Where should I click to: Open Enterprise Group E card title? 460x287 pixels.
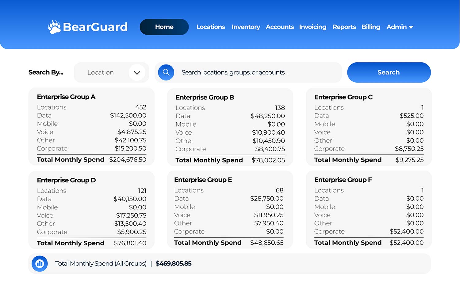pos(203,180)
